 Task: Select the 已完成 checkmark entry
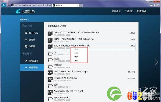point(30,40)
